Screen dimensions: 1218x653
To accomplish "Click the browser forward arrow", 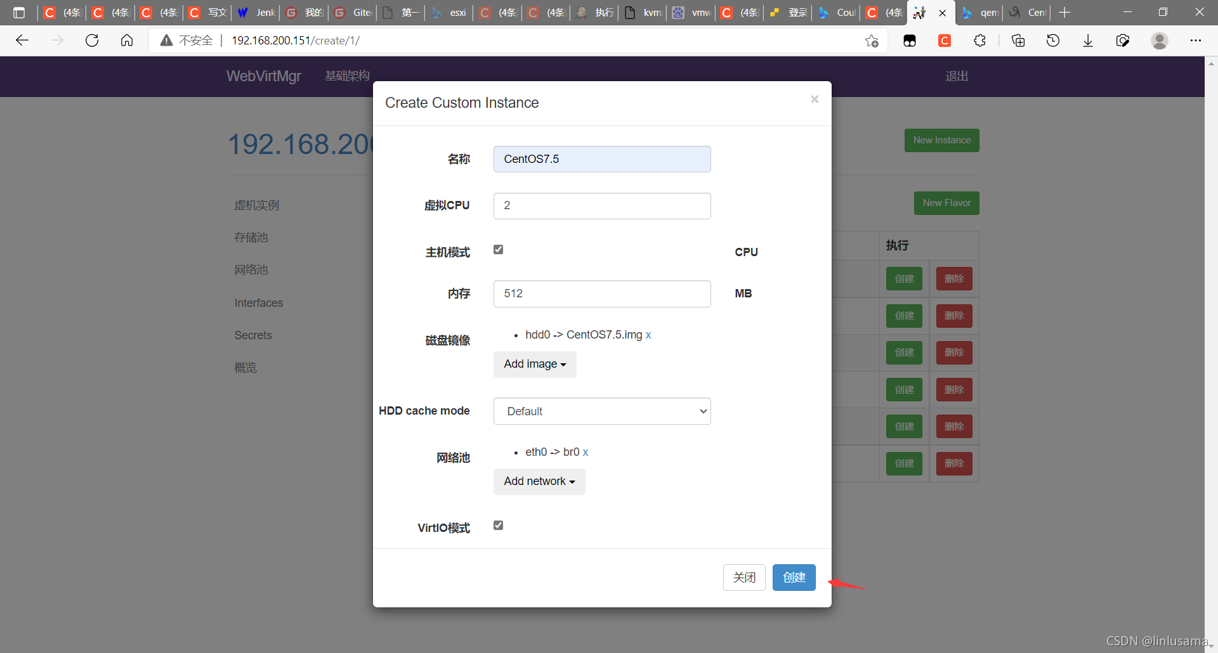I will coord(57,41).
